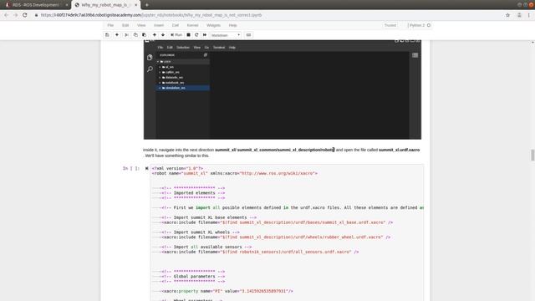Focus the robotigniteacademy URL address bar
This screenshot has height=301, width=535.
(x=151, y=15)
